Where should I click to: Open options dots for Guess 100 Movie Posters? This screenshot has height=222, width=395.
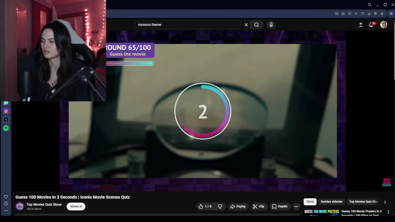388,212
